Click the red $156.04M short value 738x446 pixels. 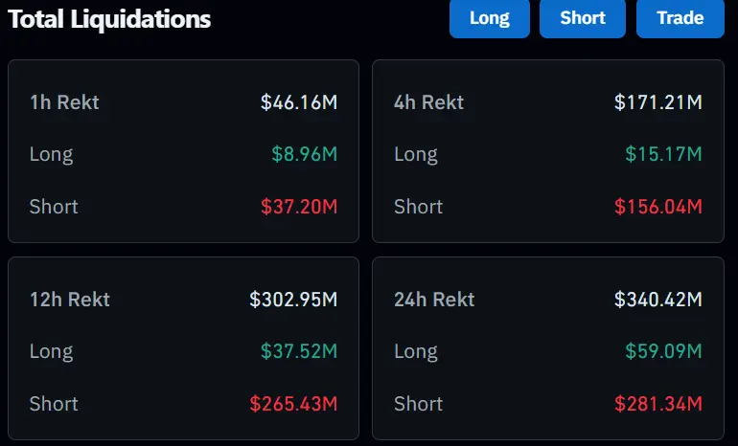pos(658,207)
